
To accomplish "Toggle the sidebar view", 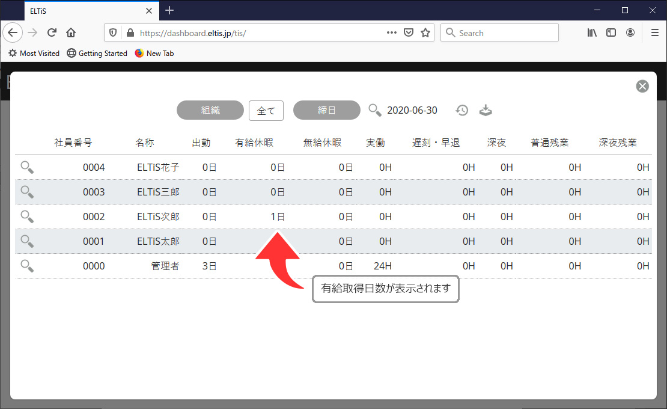I will [611, 32].
